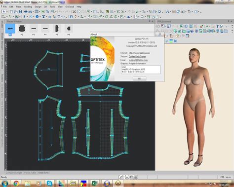Click the green check icon in 3D toolbar
Viewport: 234px width, 187px height.
coord(167,41)
